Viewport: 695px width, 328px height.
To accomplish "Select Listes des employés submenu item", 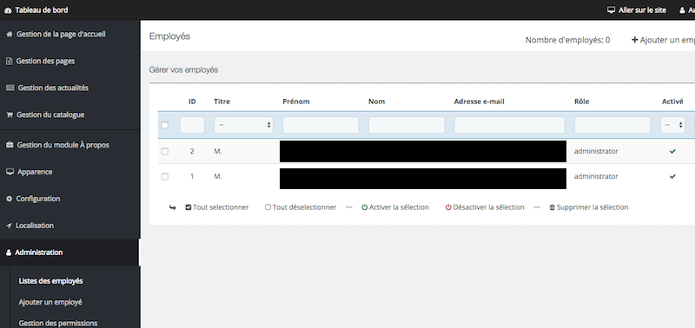I will coord(50,281).
